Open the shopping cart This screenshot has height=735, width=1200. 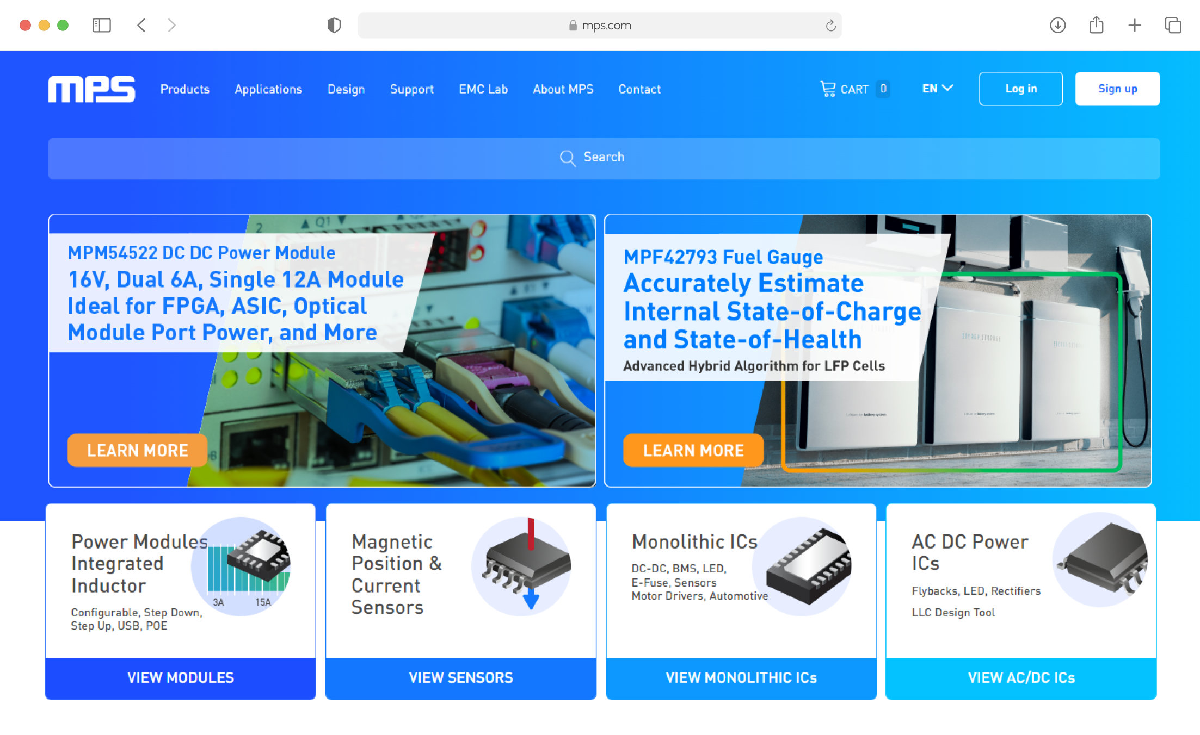point(855,89)
